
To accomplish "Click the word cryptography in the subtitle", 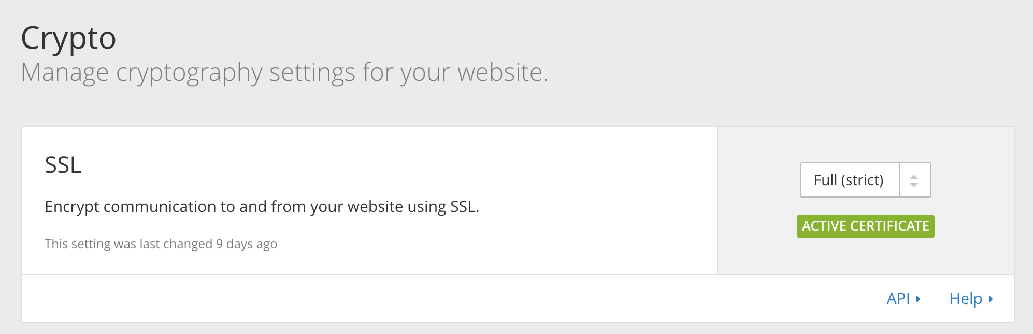I will [x=189, y=72].
